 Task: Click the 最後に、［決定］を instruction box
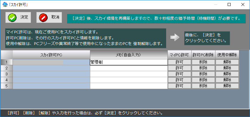pyautogui.click(x=207, y=38)
